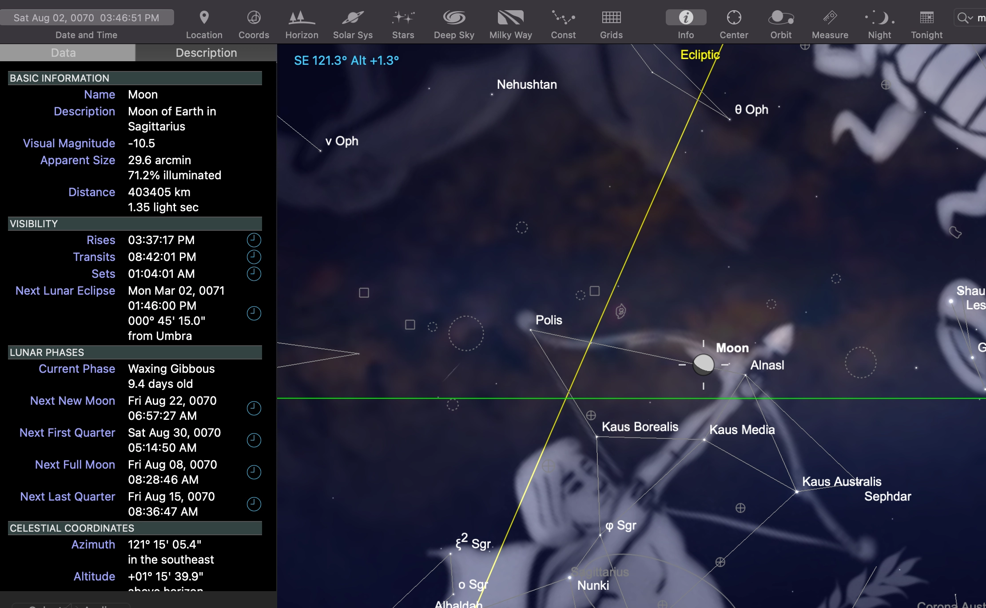Image resolution: width=986 pixels, height=608 pixels.
Task: Click the VISIBILITY section header
Action: click(x=135, y=224)
